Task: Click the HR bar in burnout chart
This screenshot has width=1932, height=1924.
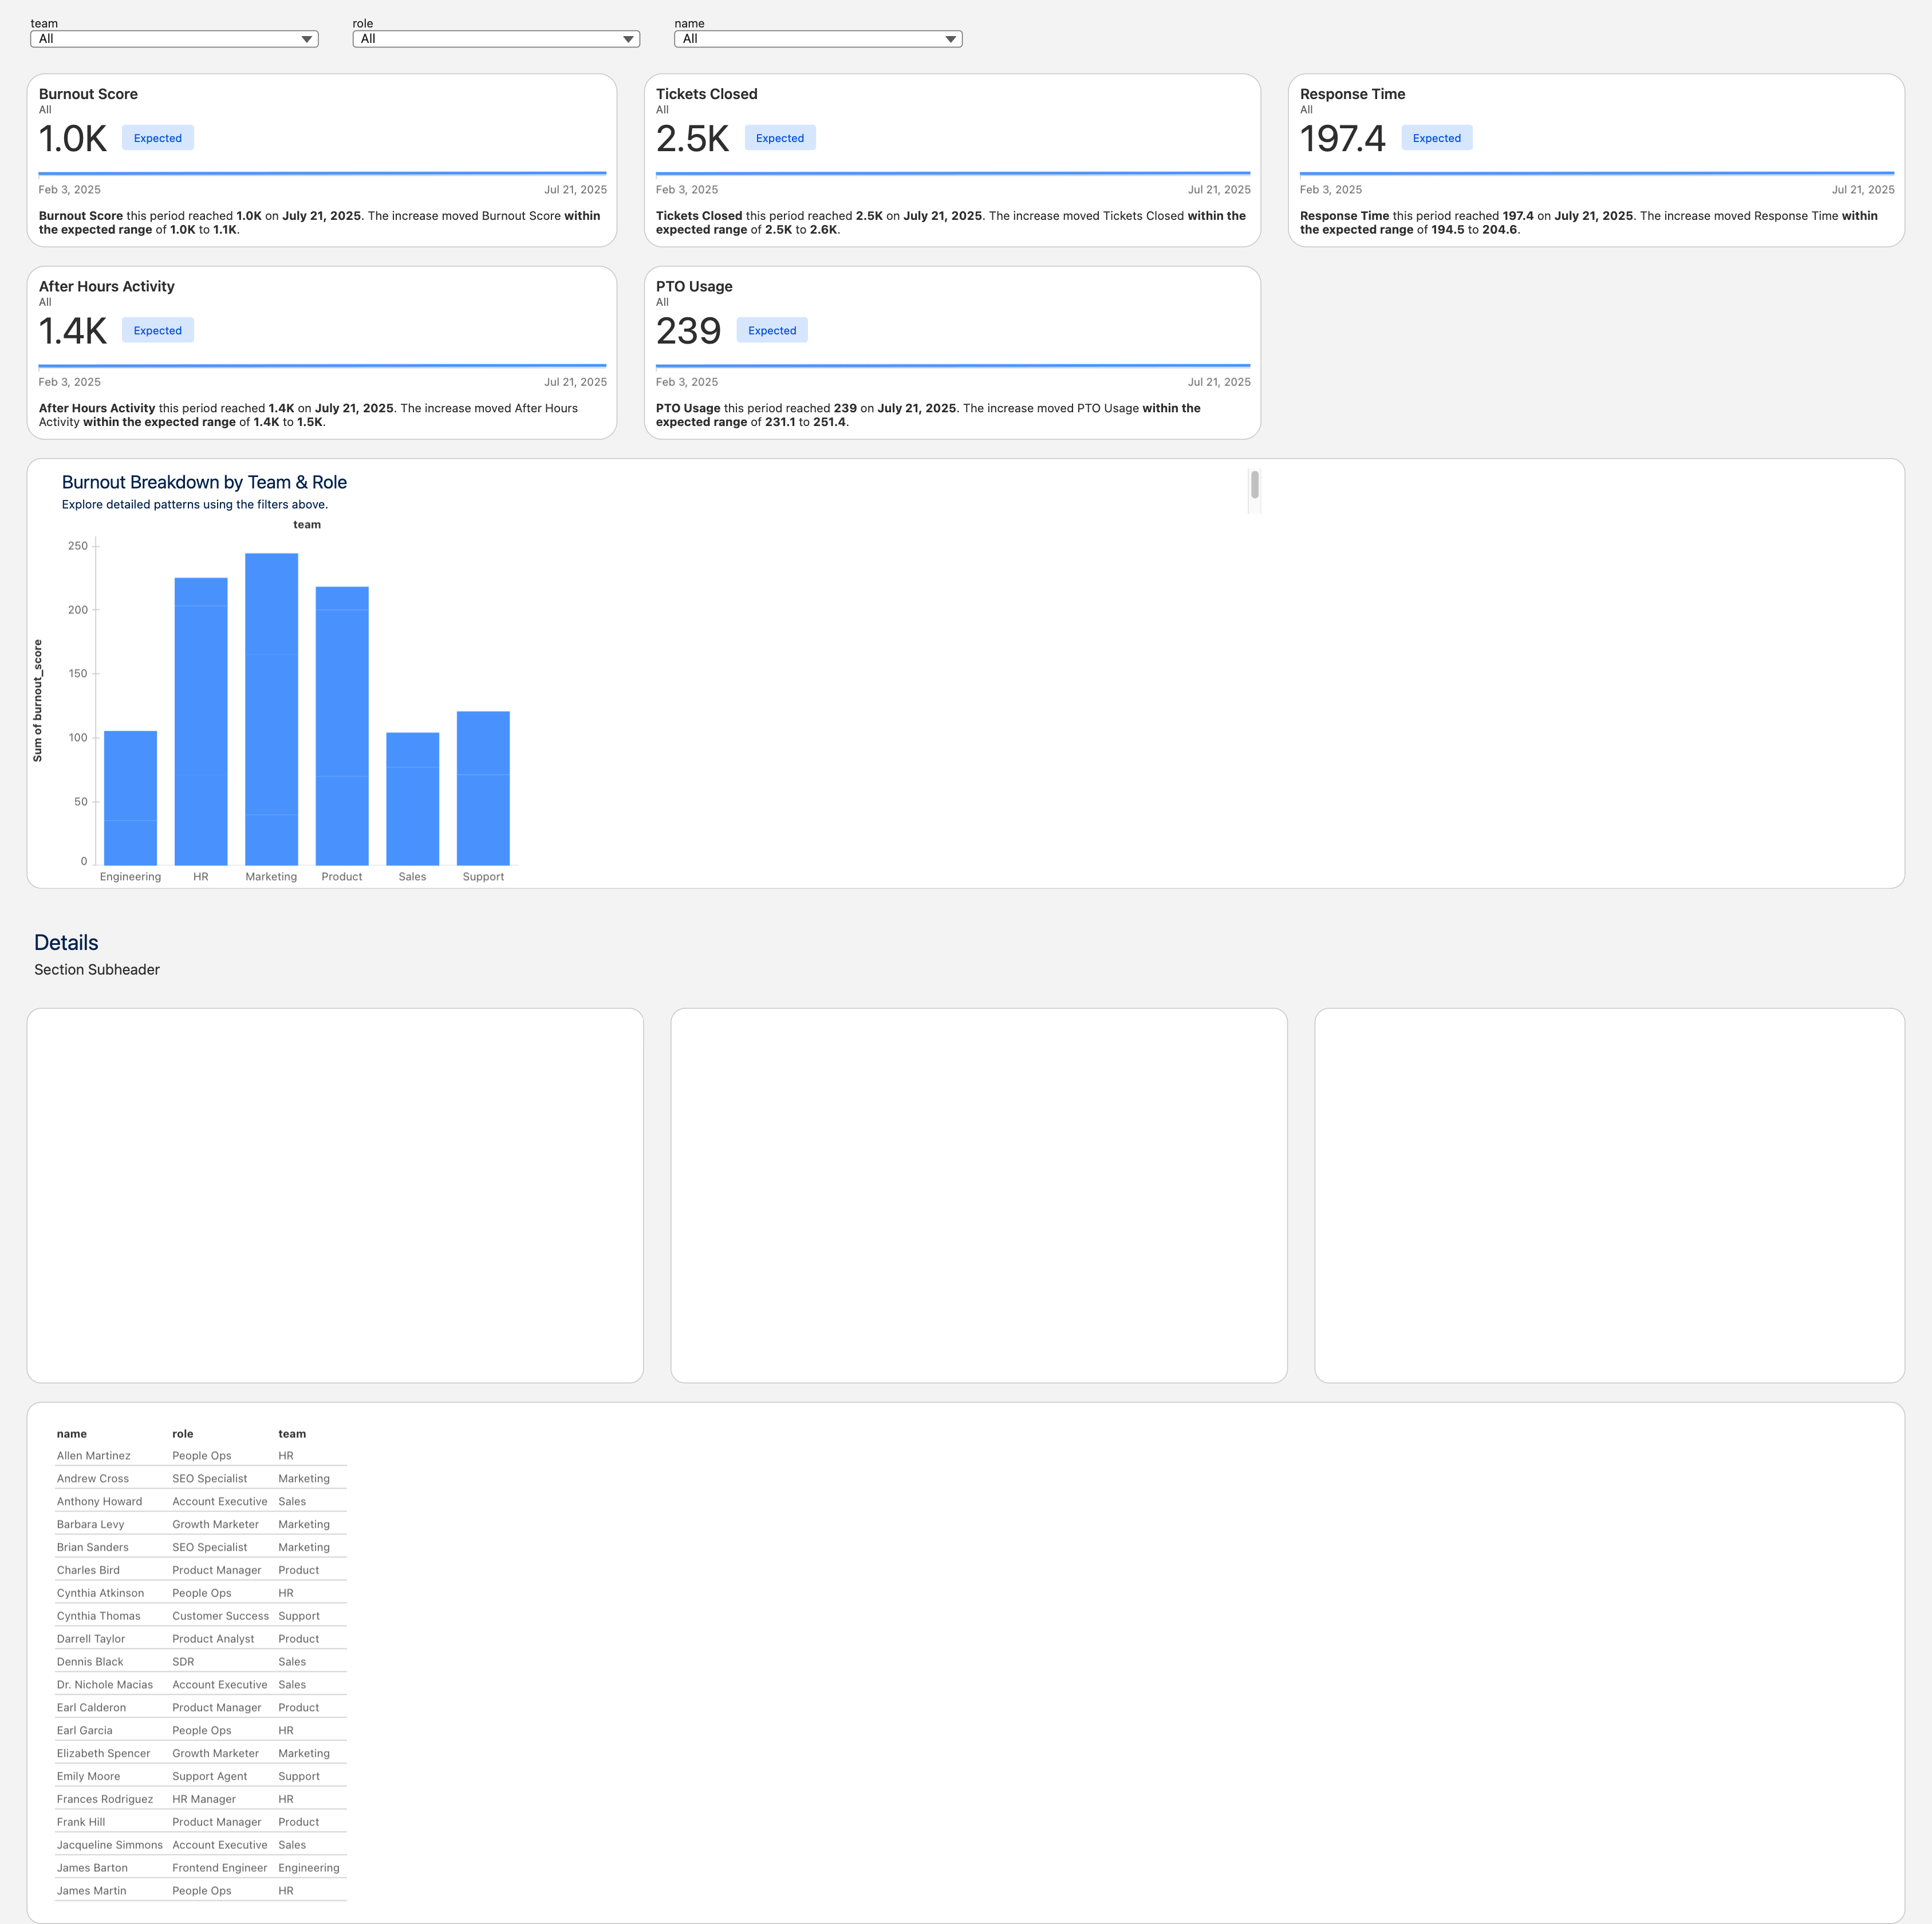Action: coord(201,720)
